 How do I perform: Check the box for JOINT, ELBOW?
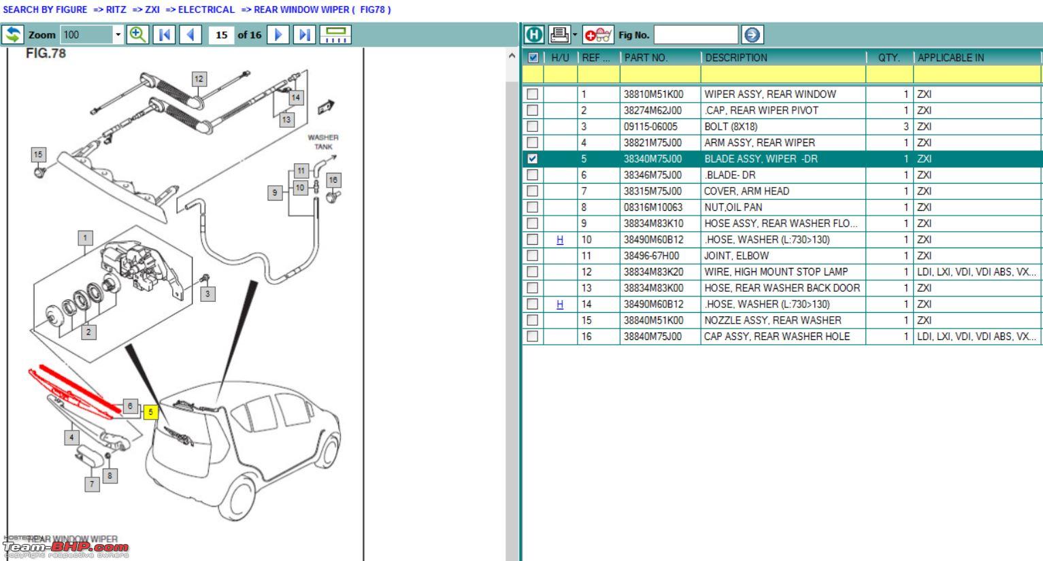(533, 256)
